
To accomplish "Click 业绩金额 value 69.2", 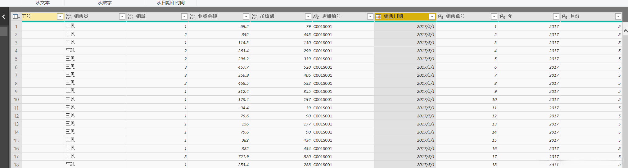I will tap(219, 26).
